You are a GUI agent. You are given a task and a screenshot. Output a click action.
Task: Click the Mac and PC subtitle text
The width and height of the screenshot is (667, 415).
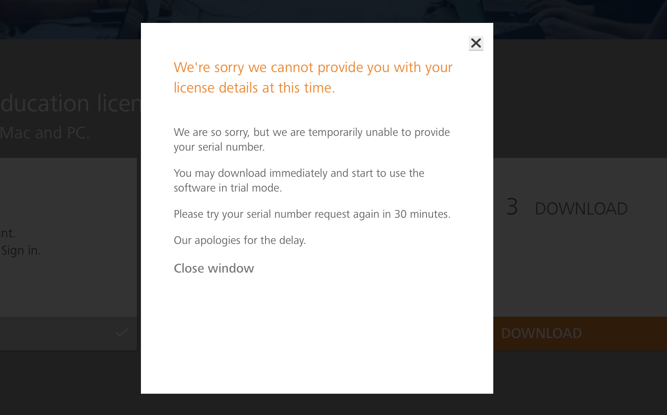[45, 132]
